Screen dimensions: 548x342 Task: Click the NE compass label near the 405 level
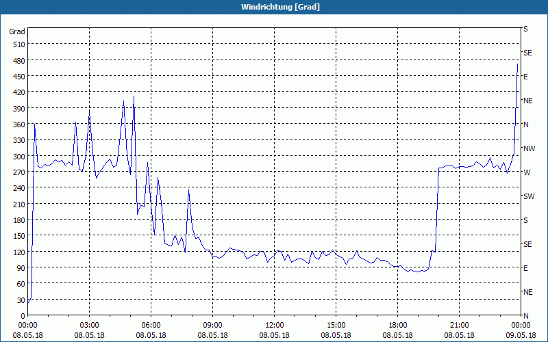[x=527, y=101]
